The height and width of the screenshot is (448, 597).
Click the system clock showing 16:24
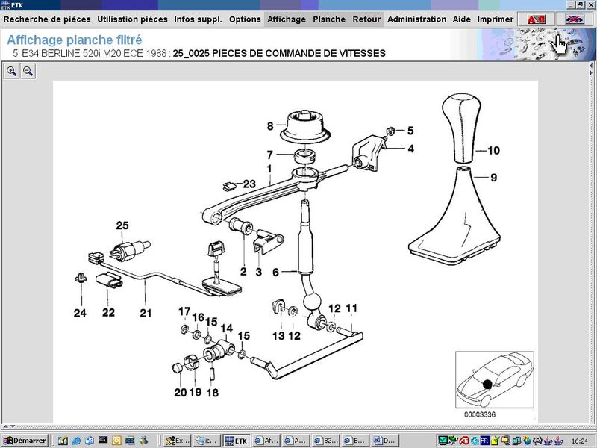click(580, 441)
